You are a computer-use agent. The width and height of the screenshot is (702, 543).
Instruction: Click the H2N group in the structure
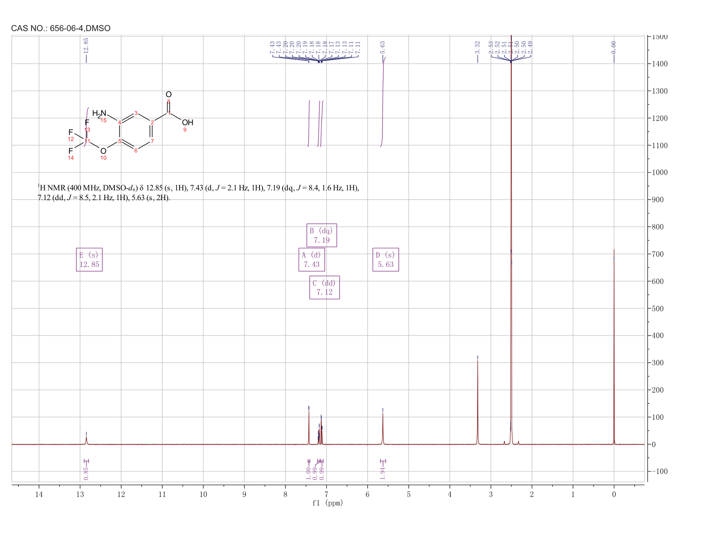point(99,114)
